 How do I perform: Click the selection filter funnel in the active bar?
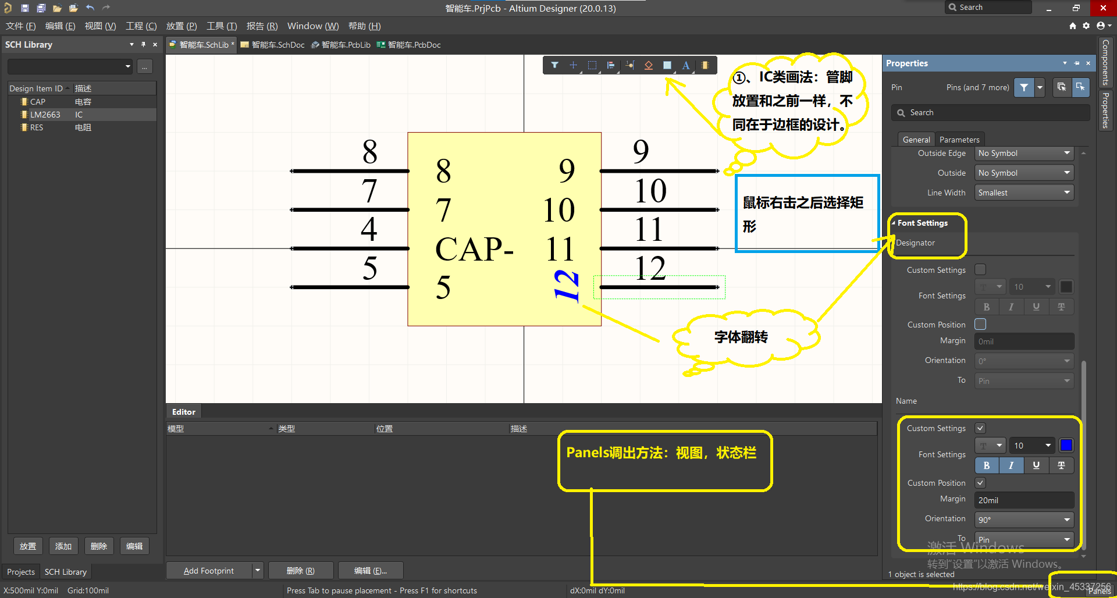point(554,65)
